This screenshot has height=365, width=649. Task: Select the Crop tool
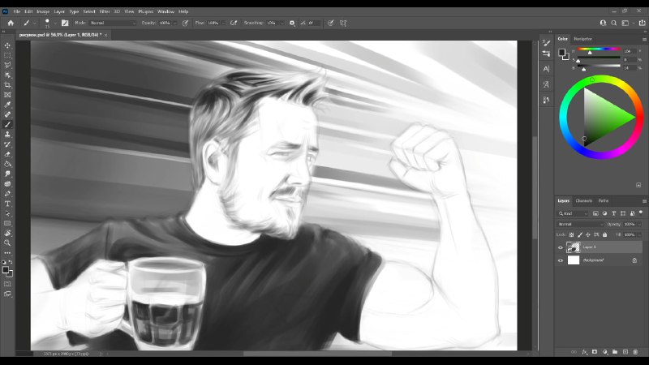point(8,85)
